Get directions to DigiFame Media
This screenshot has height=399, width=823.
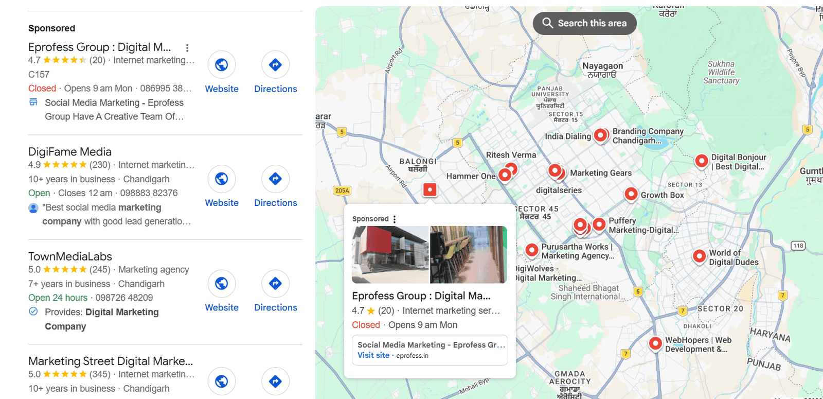pos(275,179)
